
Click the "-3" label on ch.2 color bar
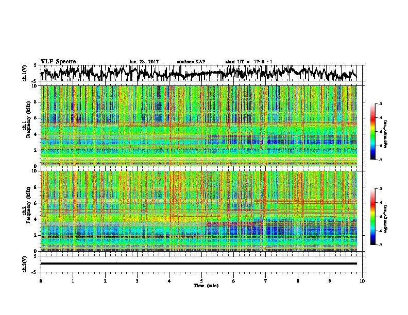pos(380,189)
